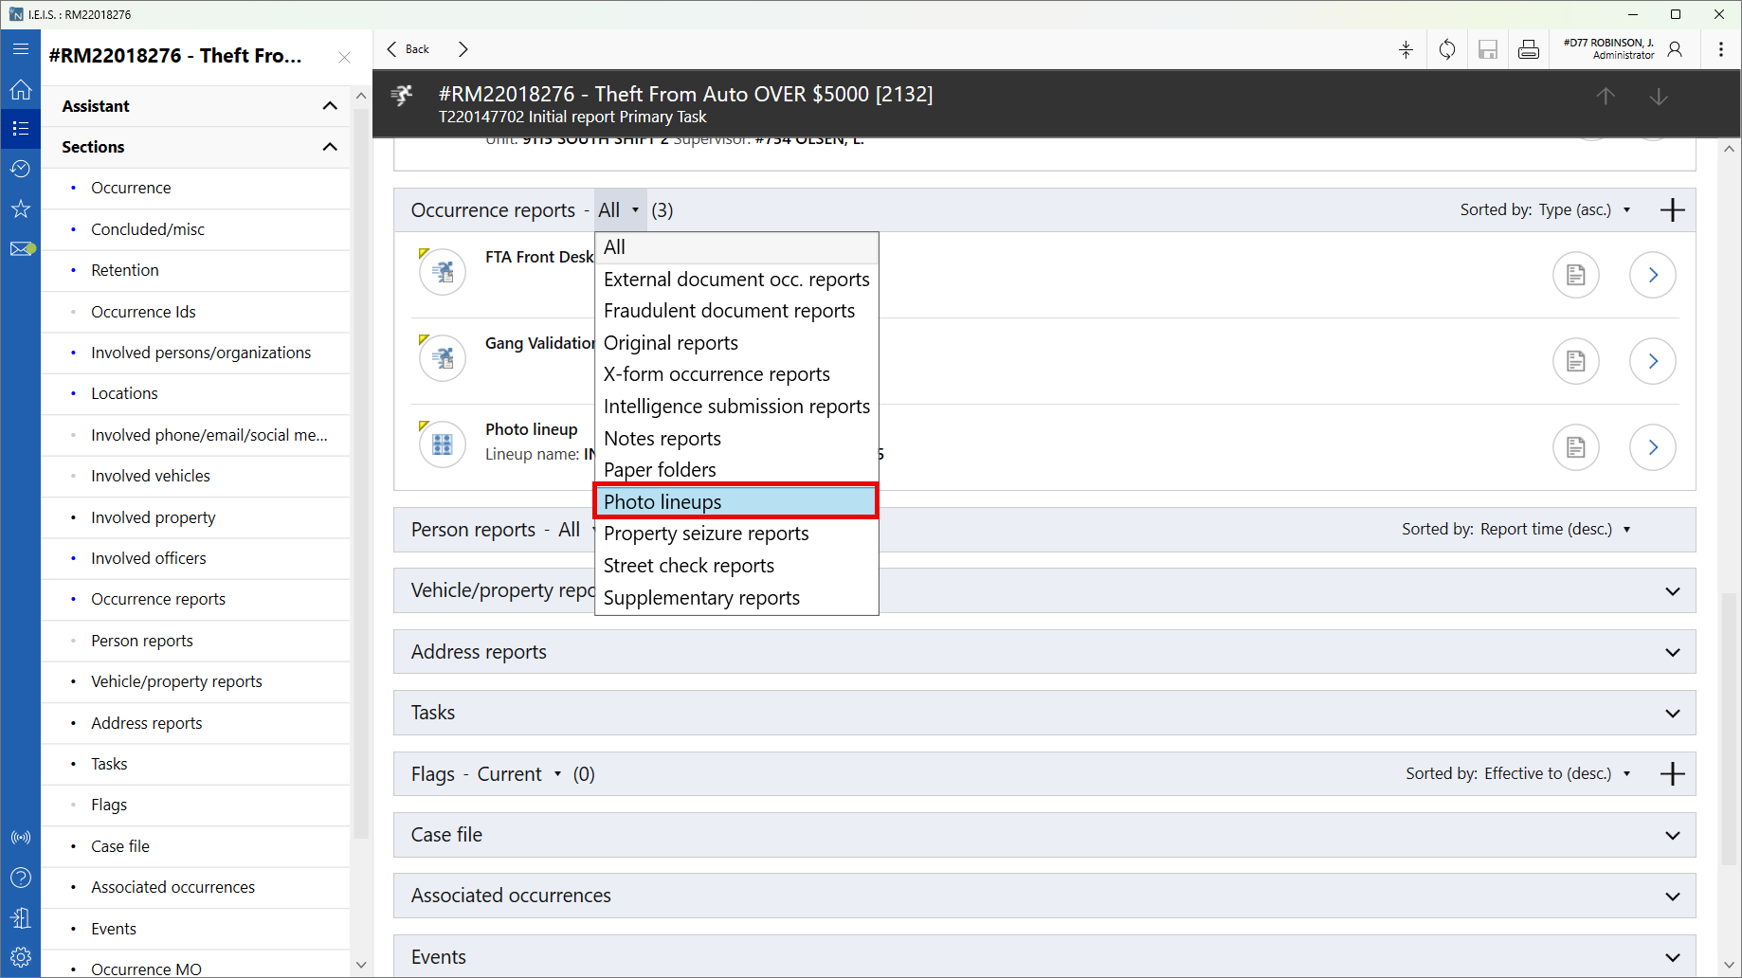The height and width of the screenshot is (978, 1742).
Task: Click the Back button
Action: tap(408, 49)
